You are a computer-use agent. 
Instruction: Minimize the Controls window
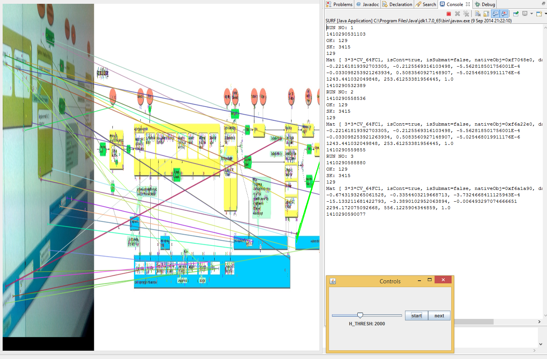tap(419, 280)
